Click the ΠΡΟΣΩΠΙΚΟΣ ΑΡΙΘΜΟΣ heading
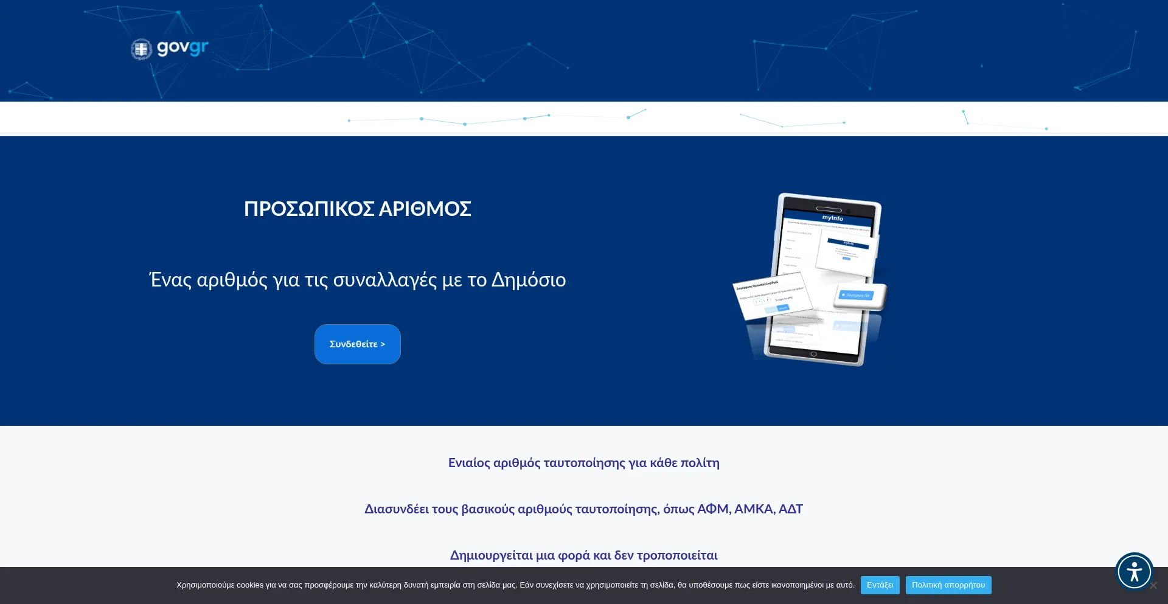The image size is (1168, 604). click(357, 209)
